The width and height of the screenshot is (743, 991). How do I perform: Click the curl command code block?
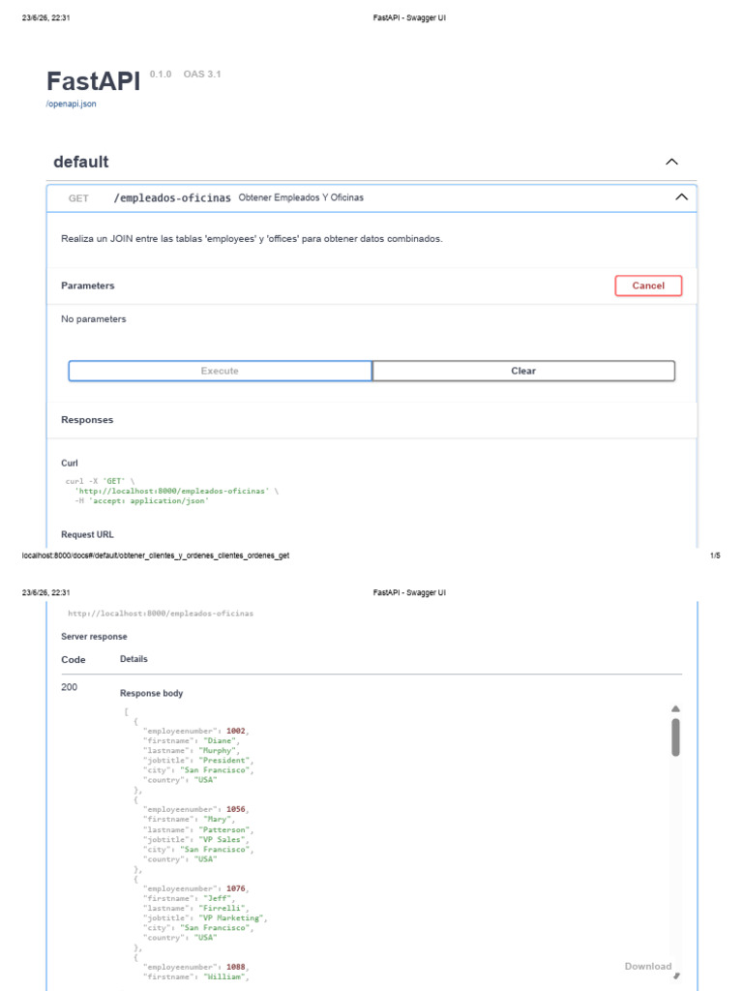tap(172, 491)
